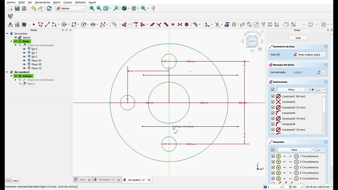
Task: Uncheck Constraint5 (10 mm)
Action: tap(273, 118)
